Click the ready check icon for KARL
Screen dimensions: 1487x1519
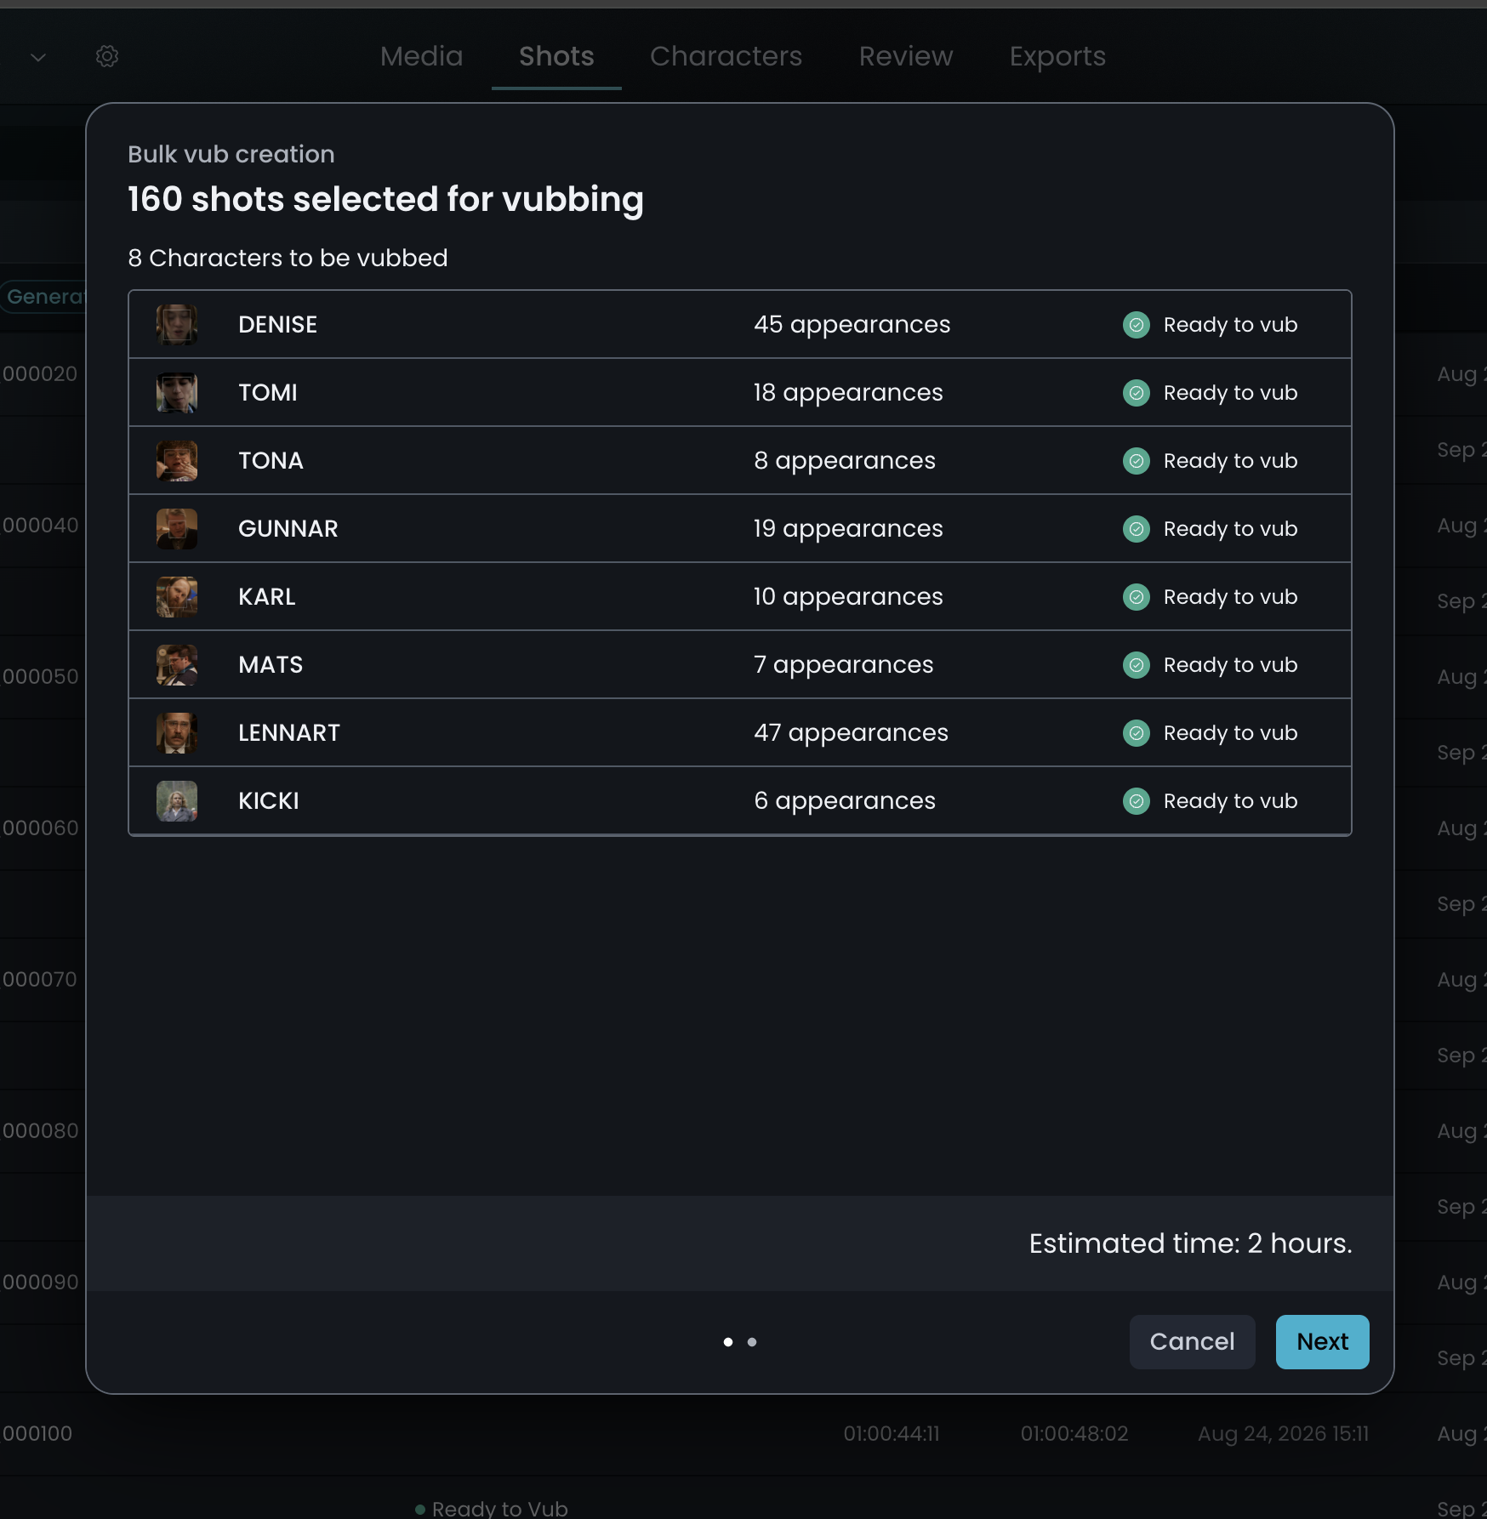(1137, 597)
